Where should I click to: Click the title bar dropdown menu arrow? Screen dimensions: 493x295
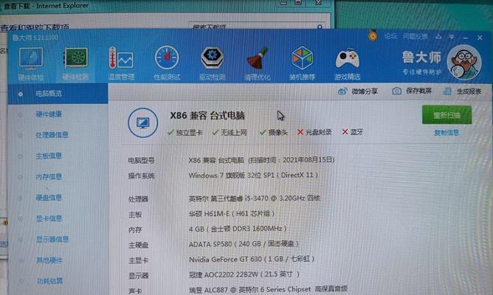[452, 37]
